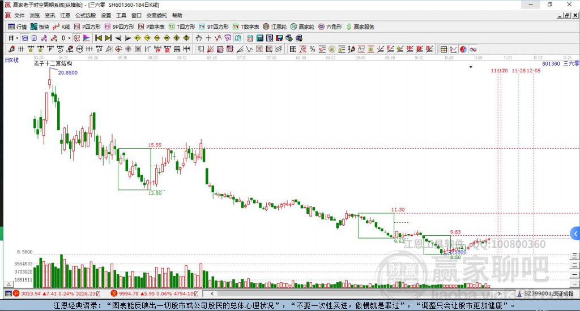Open the 9T四方形 tool
Image resolution: width=580 pixels, height=311 pixels.
click(x=214, y=27)
